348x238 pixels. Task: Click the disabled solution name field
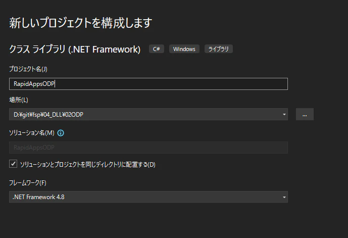[148, 148]
